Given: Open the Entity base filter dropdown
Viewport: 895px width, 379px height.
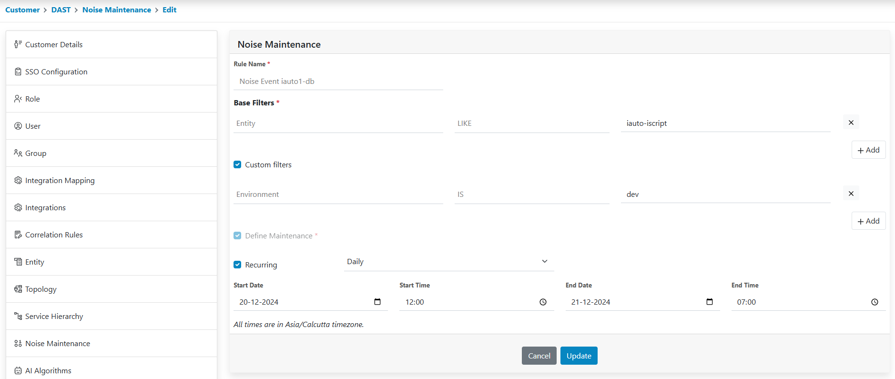Looking at the screenshot, I should (x=338, y=123).
